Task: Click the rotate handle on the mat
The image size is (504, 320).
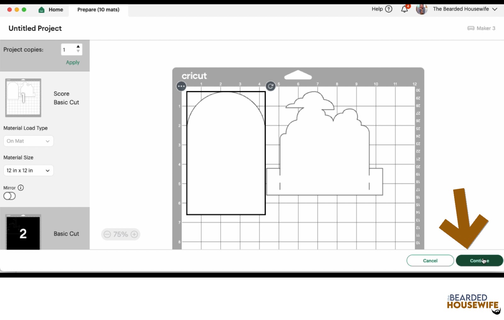Action: tap(271, 86)
